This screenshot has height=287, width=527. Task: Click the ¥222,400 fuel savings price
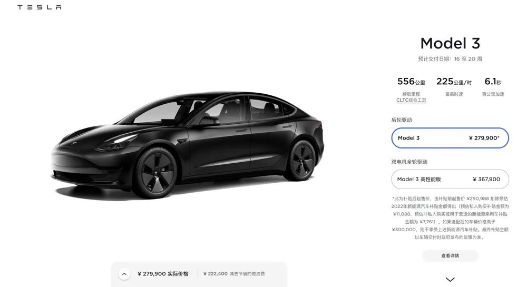click(x=216, y=274)
